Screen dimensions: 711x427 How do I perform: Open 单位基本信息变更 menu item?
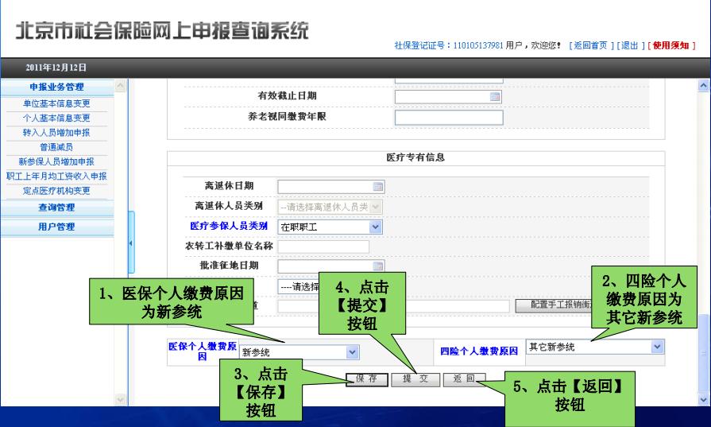point(56,103)
